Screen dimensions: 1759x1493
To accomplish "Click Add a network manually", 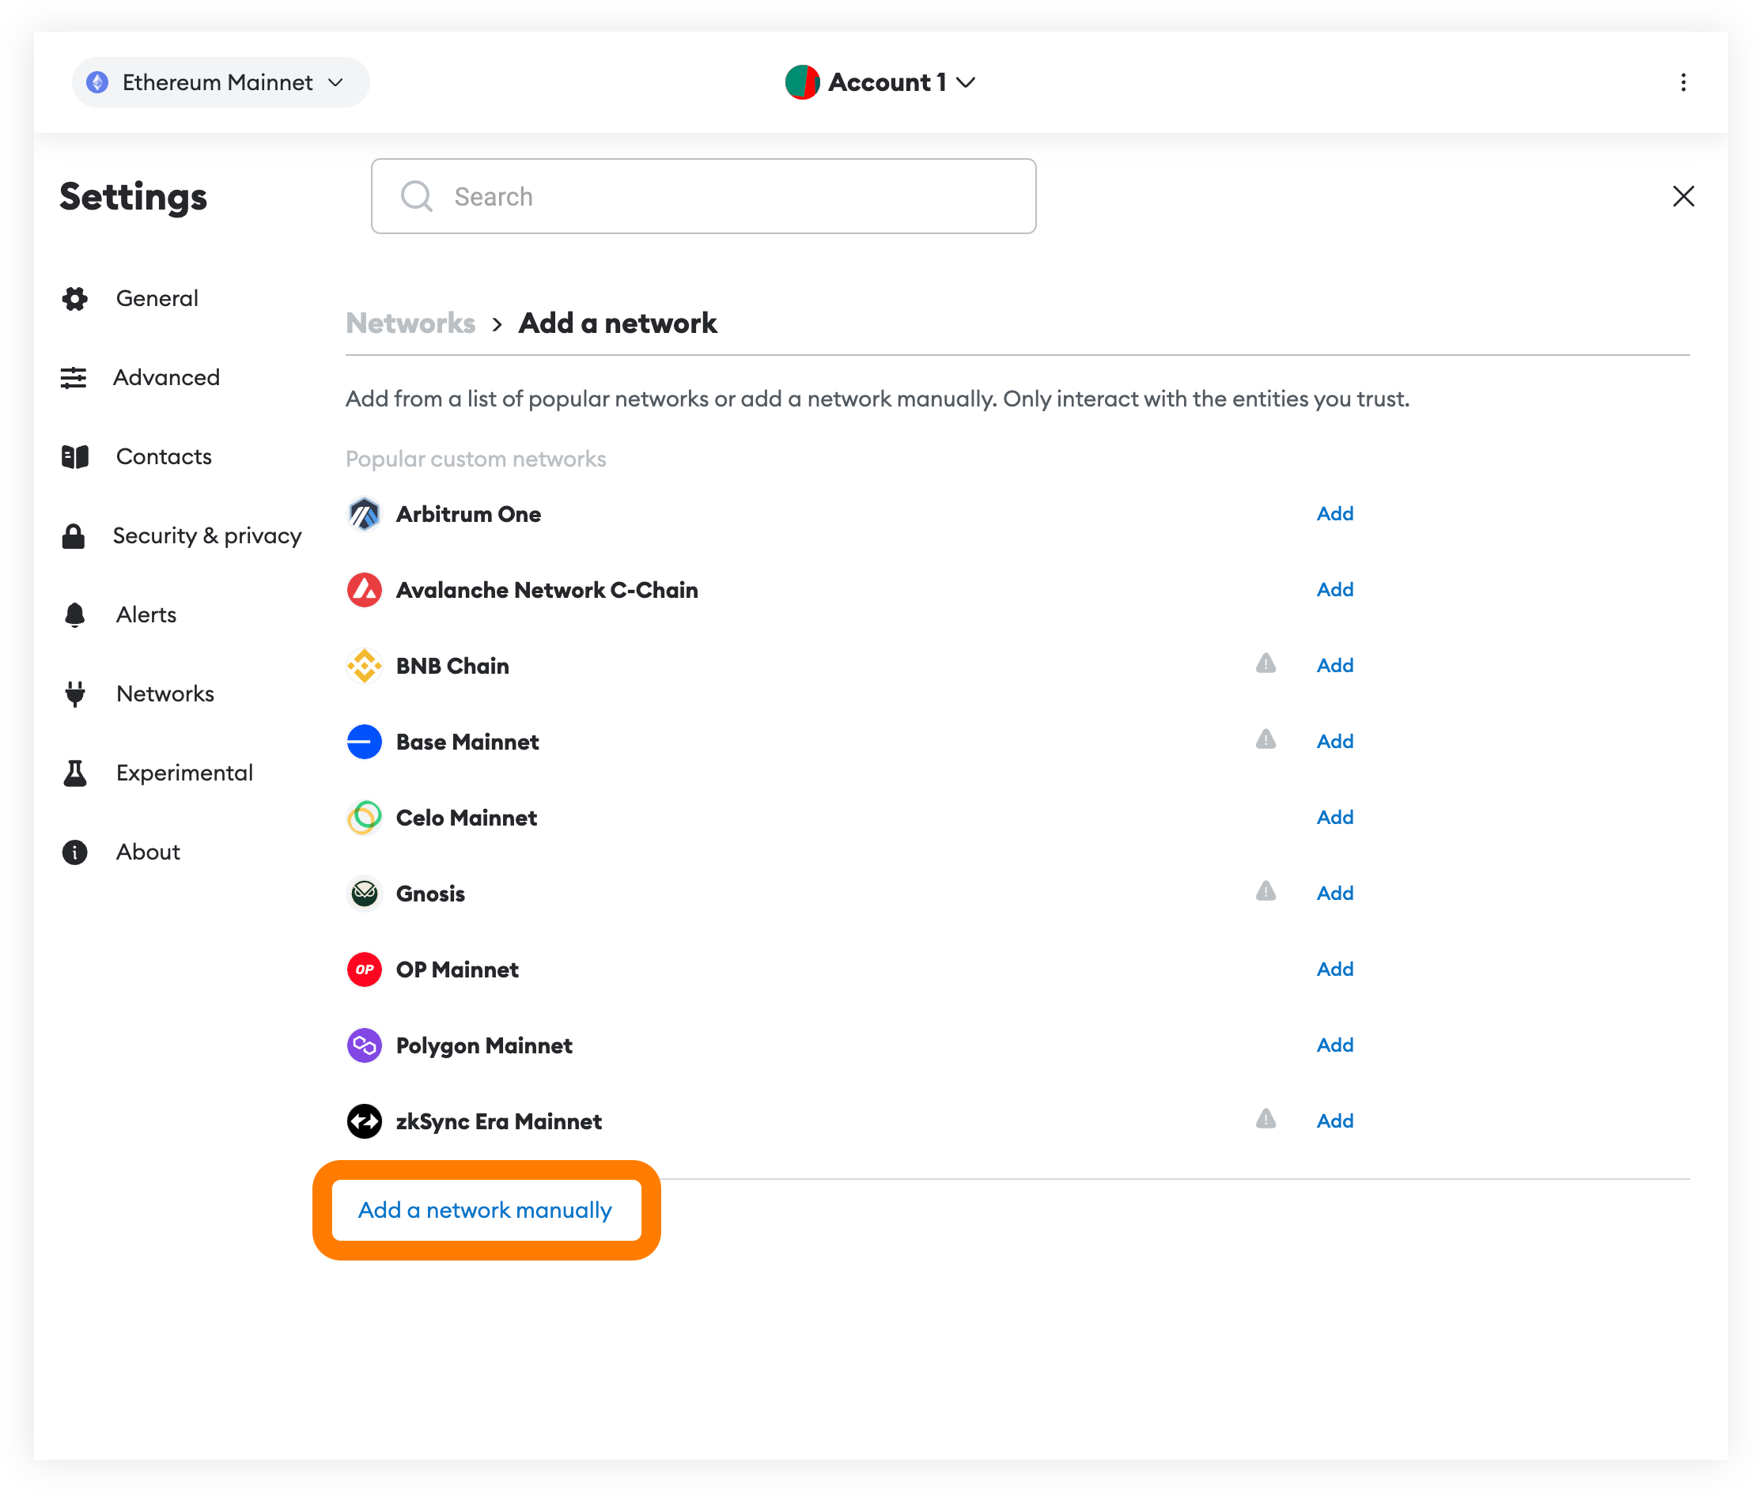I will [x=484, y=1209].
